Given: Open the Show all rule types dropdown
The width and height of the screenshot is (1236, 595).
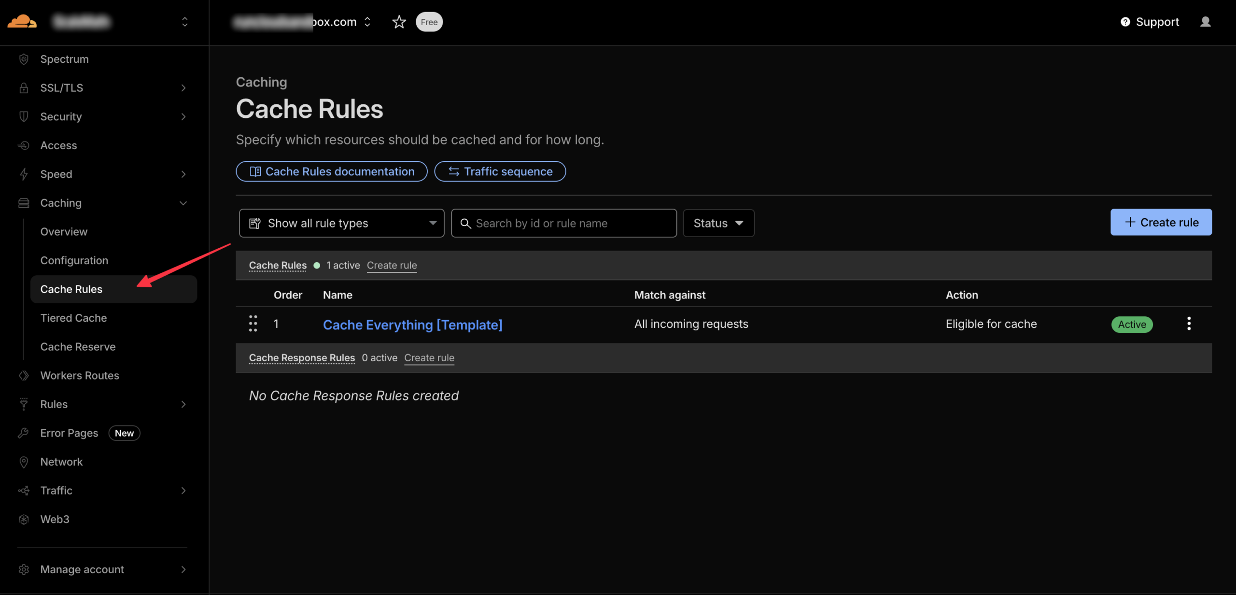Looking at the screenshot, I should pos(341,223).
